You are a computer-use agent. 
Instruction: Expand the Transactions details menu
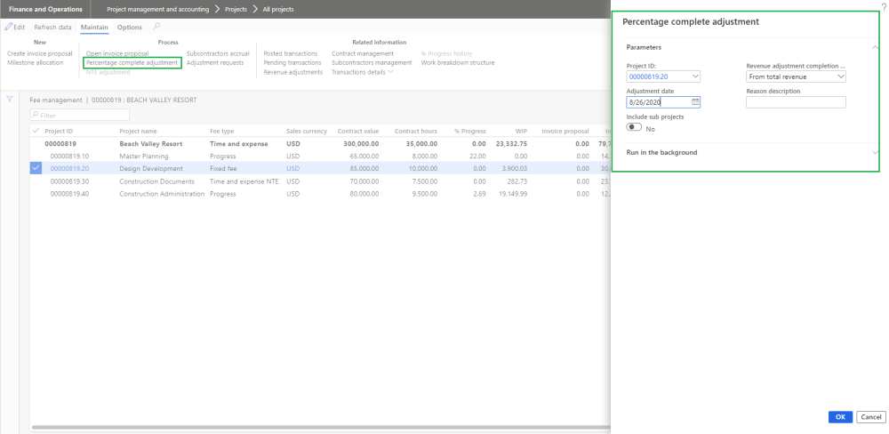pyautogui.click(x=363, y=72)
